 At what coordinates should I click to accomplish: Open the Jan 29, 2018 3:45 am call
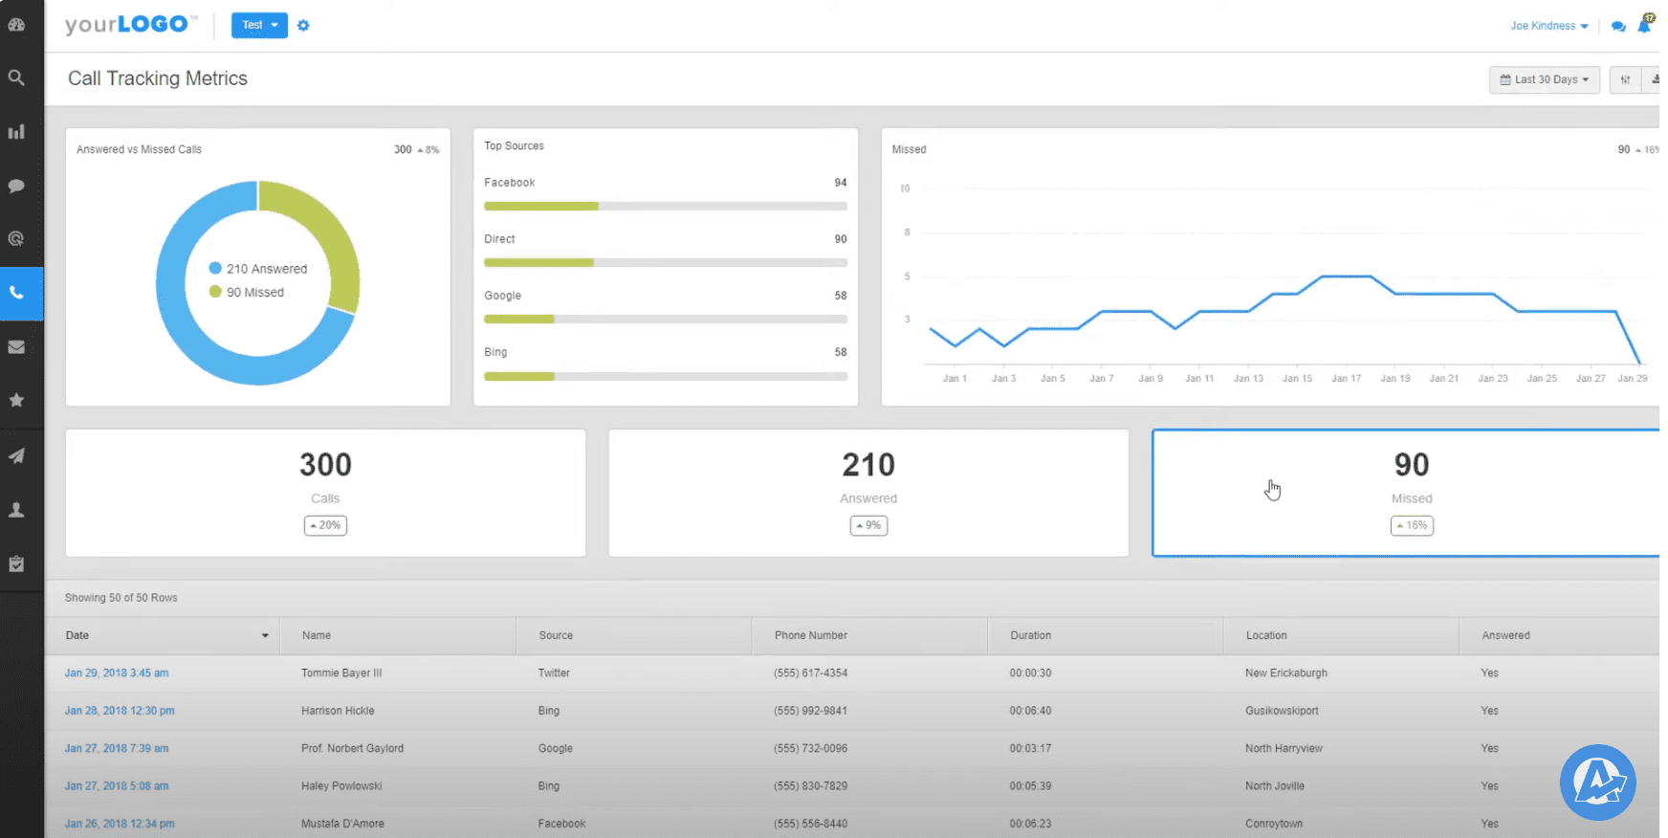point(117,673)
